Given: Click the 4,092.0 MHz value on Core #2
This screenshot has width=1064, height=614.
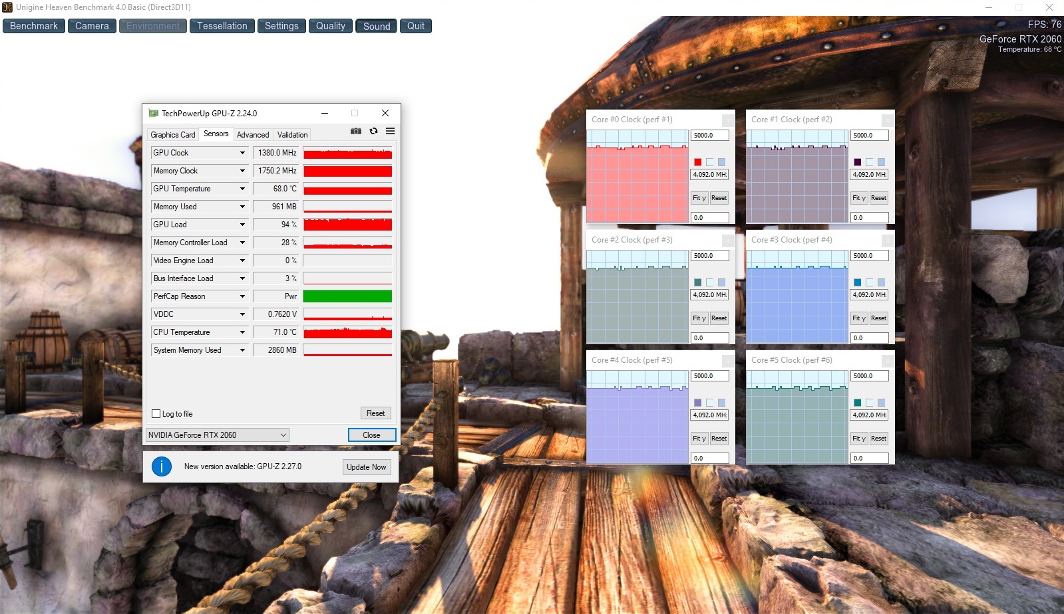Looking at the screenshot, I should (710, 295).
